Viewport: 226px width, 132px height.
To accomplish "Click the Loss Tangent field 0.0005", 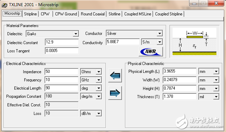I will (62, 51).
